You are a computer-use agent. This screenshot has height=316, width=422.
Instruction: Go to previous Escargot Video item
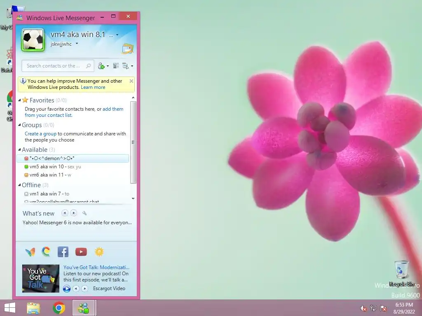click(x=76, y=288)
